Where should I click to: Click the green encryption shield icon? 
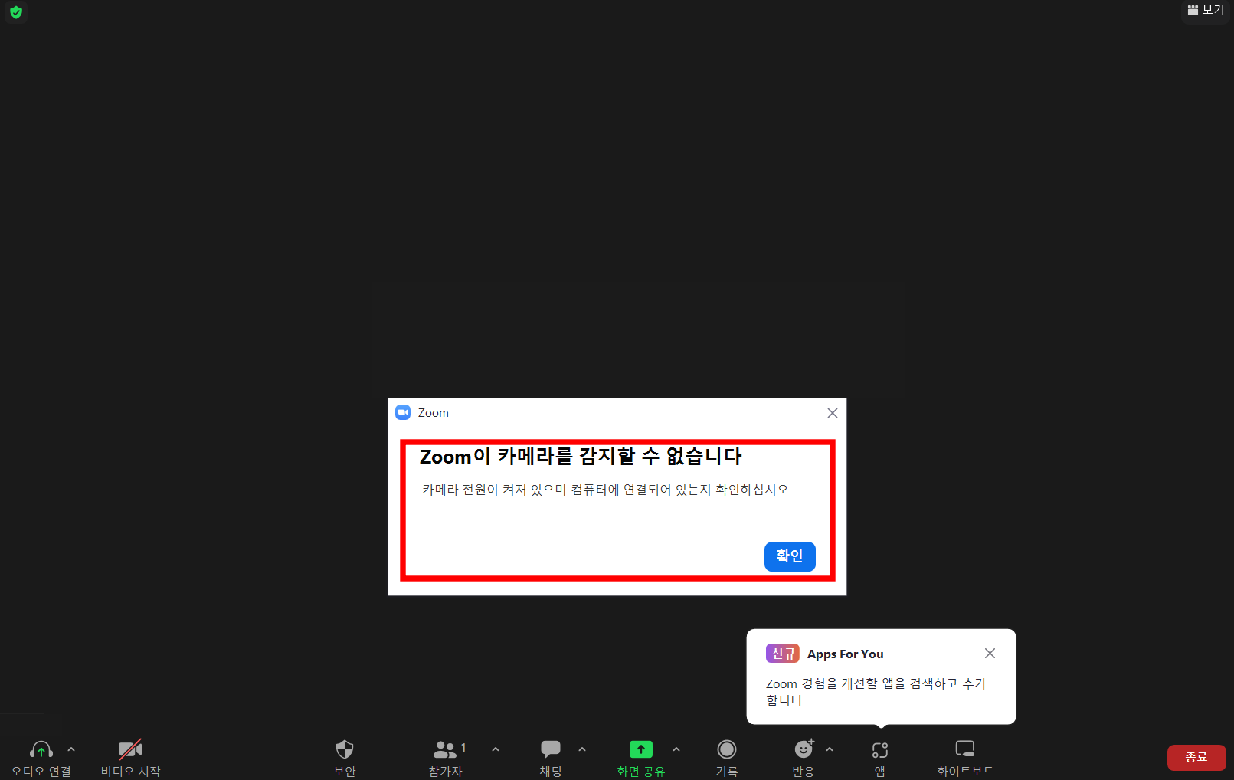tap(16, 12)
